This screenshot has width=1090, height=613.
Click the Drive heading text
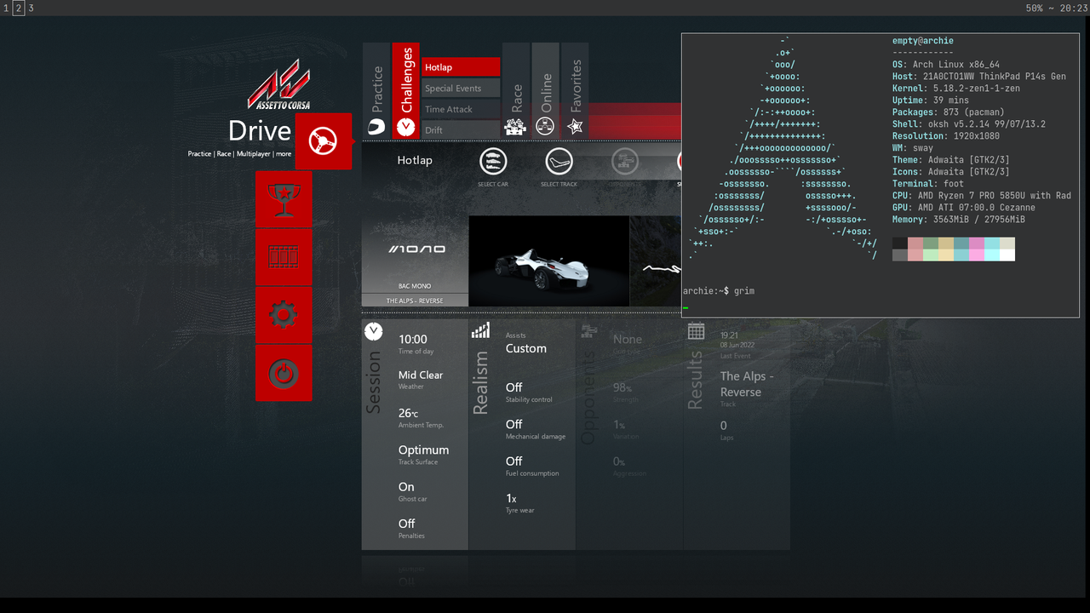pos(260,131)
